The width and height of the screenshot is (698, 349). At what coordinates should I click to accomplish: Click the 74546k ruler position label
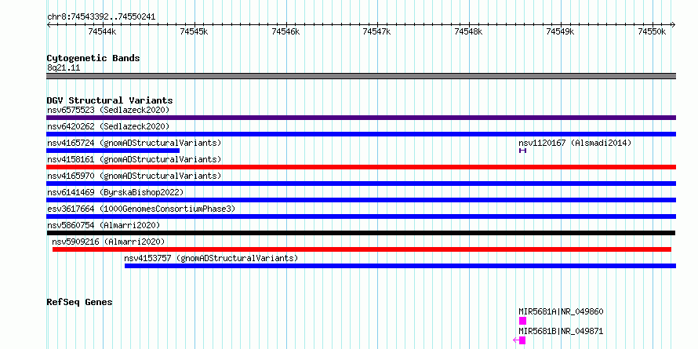coord(285,31)
